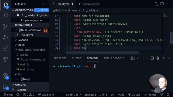This screenshot has height=97, width=173.
Task: Click the sync changes icon in status bar
Action: [18, 95]
